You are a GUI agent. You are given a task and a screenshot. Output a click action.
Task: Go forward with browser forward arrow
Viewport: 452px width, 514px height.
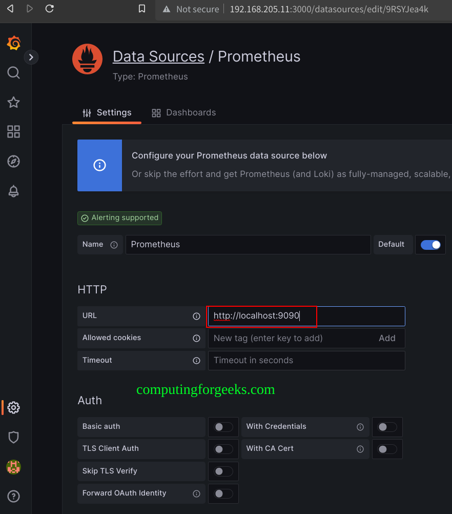[30, 9]
